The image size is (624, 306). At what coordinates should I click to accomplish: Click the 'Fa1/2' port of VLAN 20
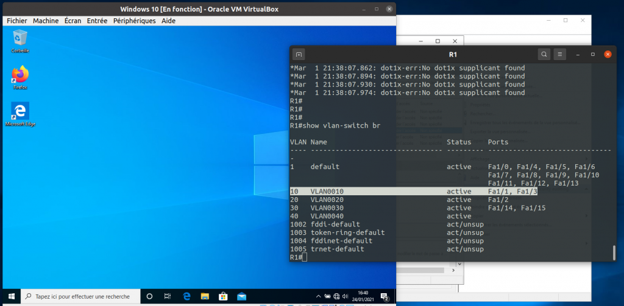498,200
